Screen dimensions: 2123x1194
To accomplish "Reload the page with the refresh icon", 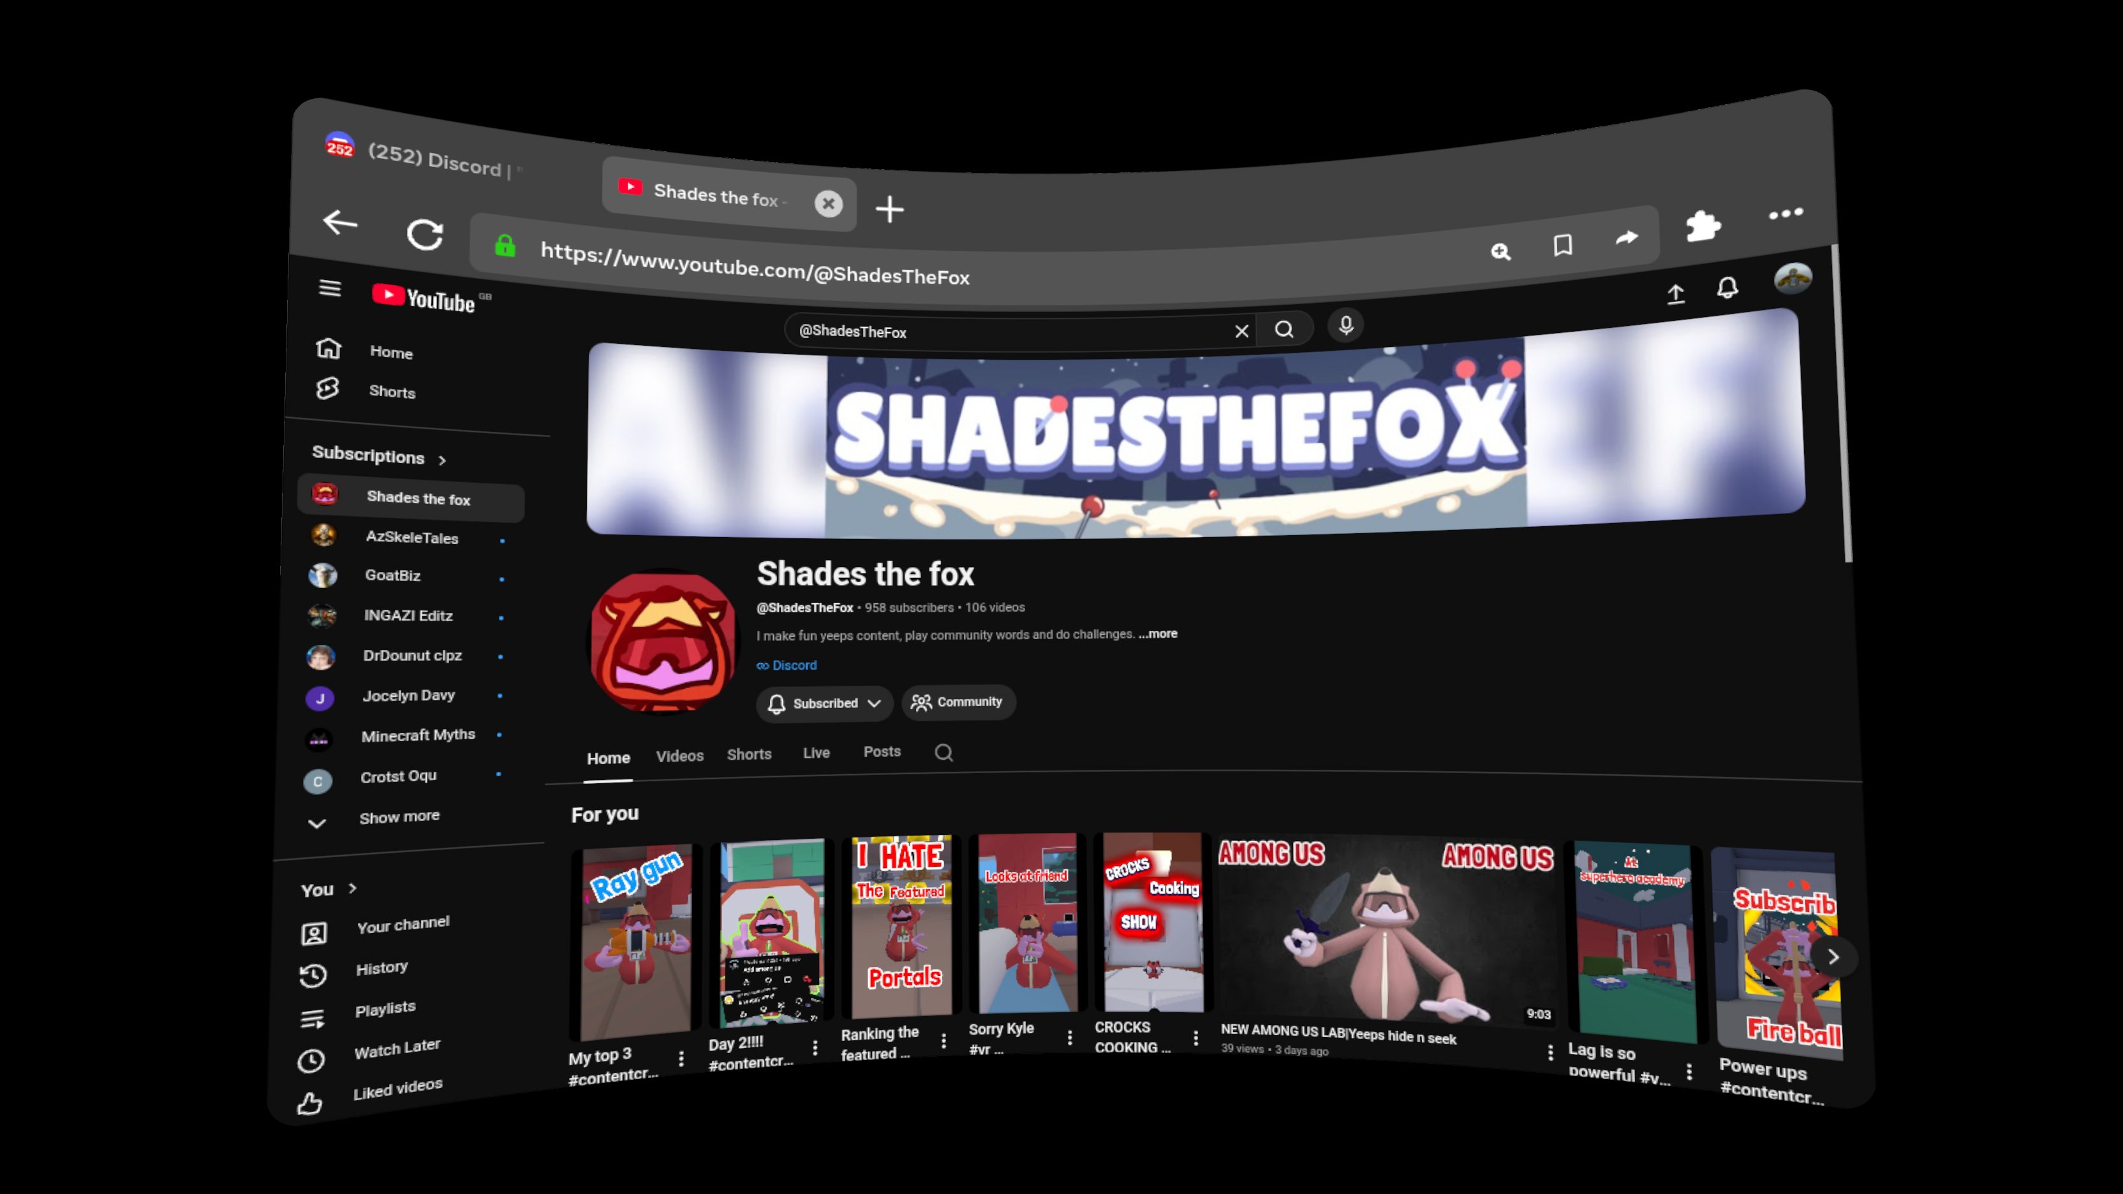I will coord(425,234).
